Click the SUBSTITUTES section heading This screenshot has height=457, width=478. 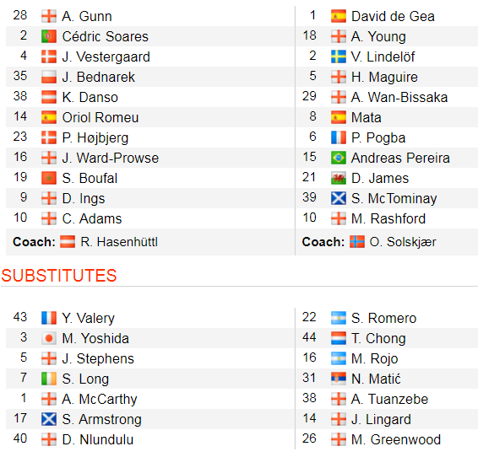coord(59,276)
